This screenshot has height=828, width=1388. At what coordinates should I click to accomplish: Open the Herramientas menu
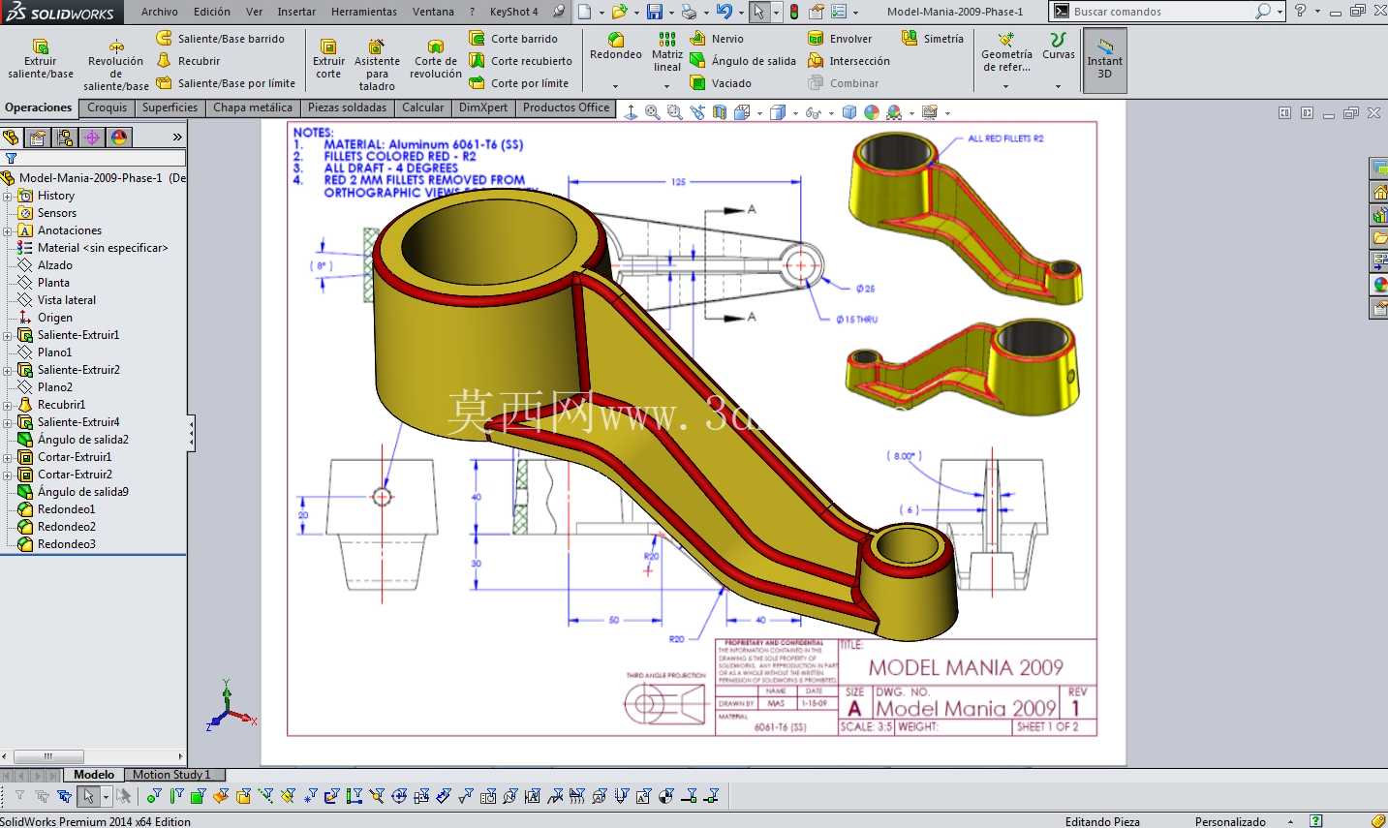click(x=364, y=12)
